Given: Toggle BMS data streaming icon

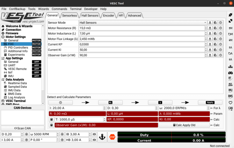Looking at the screenshot, I should [230, 97].
